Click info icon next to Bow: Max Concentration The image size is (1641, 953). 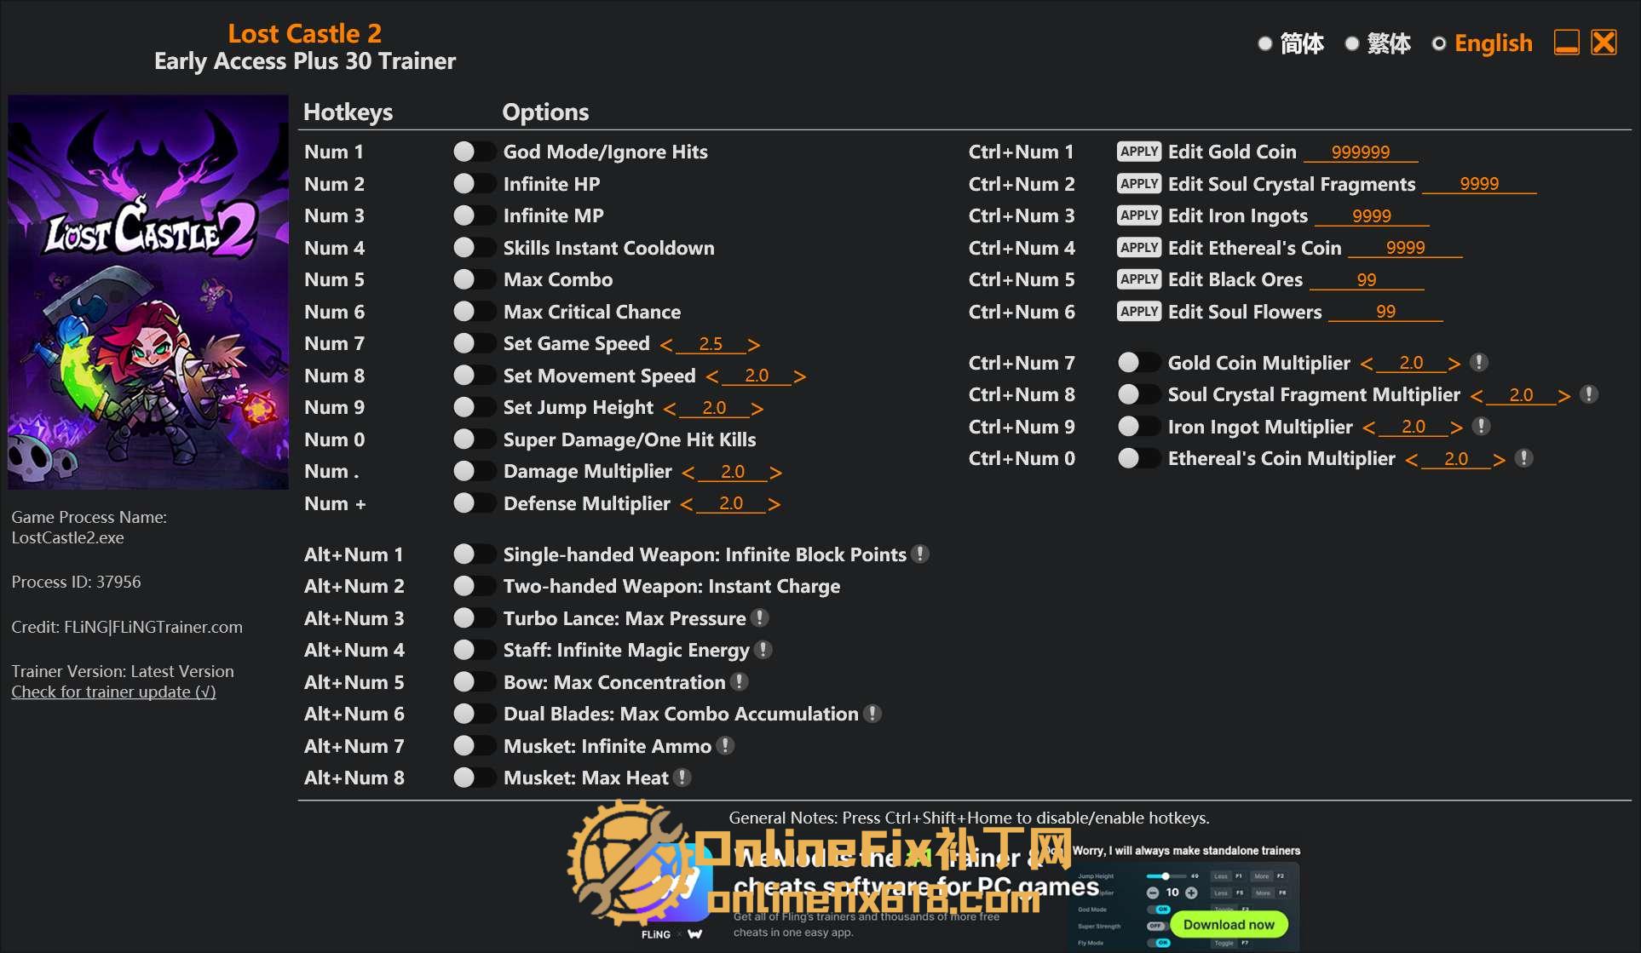(x=740, y=681)
